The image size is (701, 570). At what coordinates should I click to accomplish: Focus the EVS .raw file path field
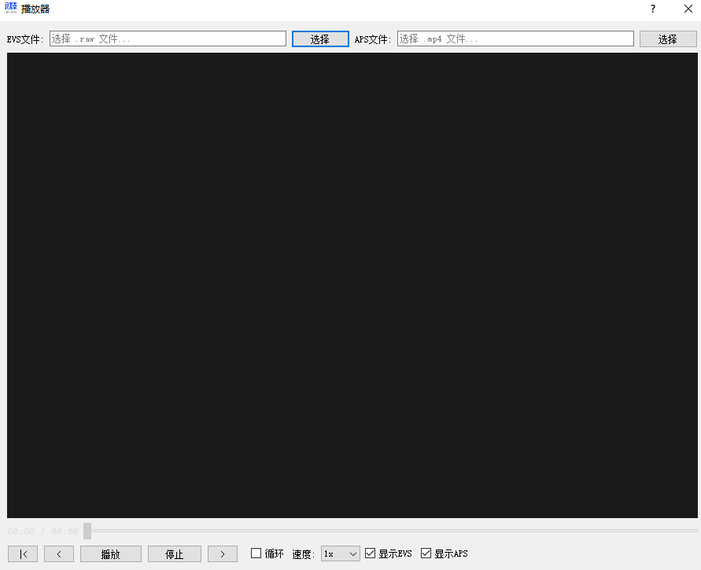pyautogui.click(x=168, y=39)
